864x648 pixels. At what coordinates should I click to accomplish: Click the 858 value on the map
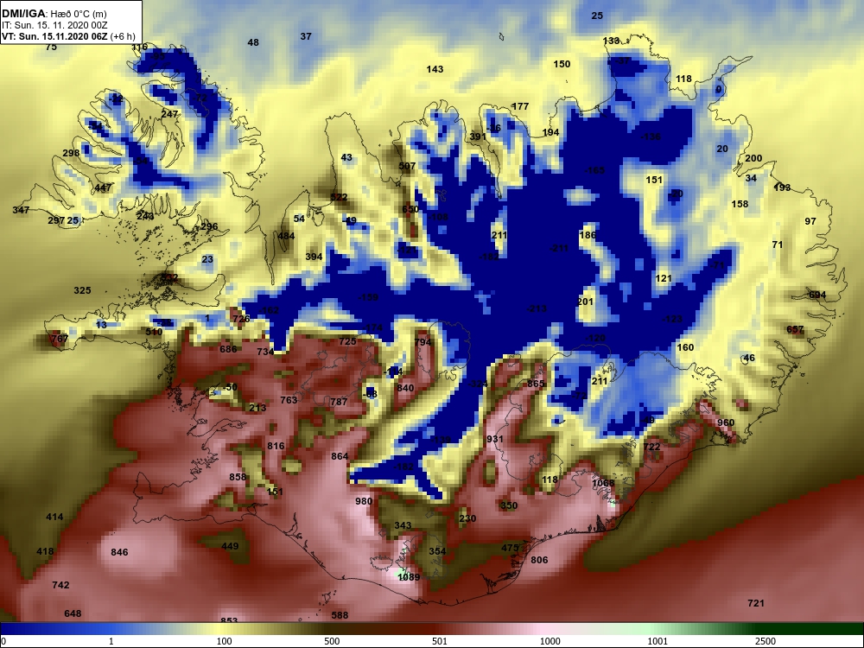(x=238, y=477)
